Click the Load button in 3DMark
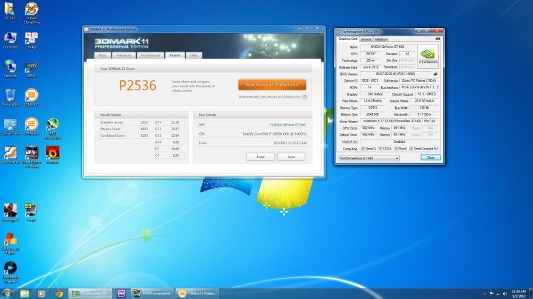Screen dimensions: 533x299 [x=261, y=157]
